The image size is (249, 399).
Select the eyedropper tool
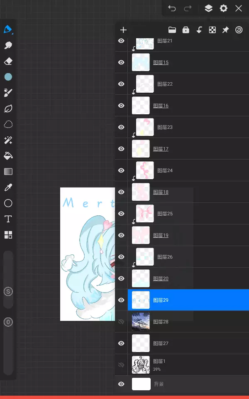click(x=8, y=187)
